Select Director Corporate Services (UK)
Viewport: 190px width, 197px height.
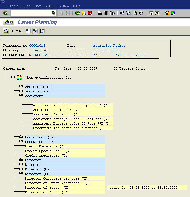point(65,178)
